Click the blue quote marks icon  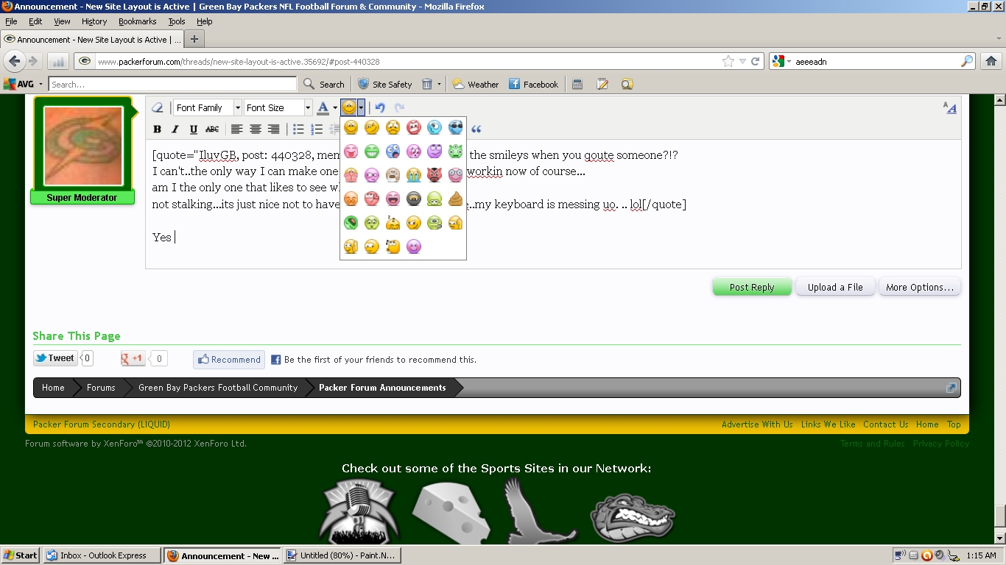pos(476,129)
